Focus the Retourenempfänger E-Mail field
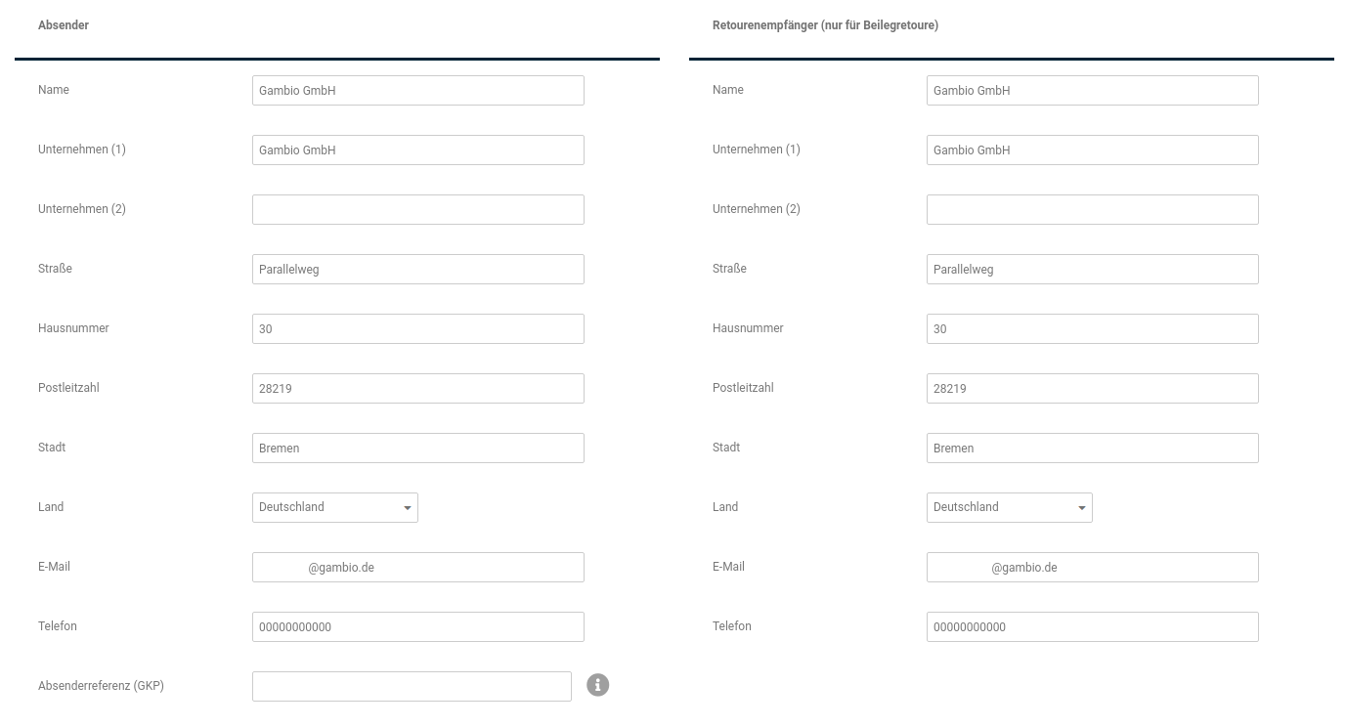 (1093, 567)
